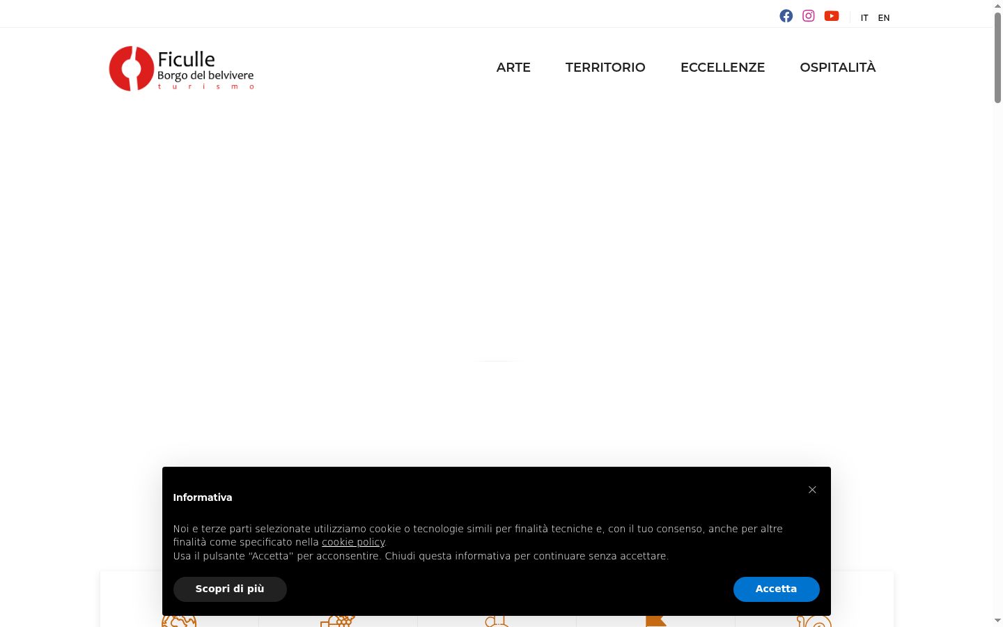The height and width of the screenshot is (627, 1003).
Task: Follow the cookie policy link
Action: tap(353, 542)
